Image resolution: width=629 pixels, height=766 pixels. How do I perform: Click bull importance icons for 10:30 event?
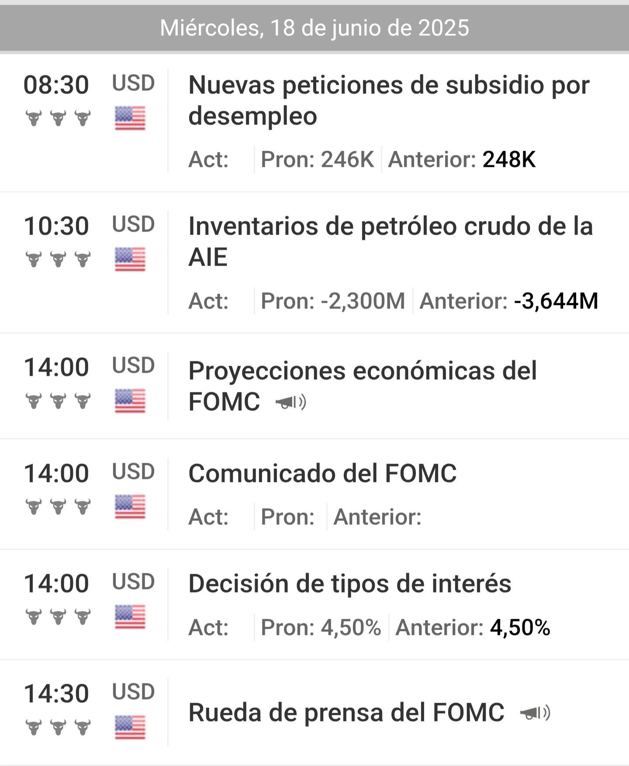pyautogui.click(x=58, y=260)
